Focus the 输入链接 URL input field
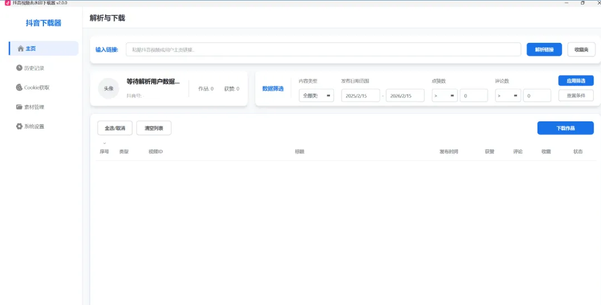 323,50
